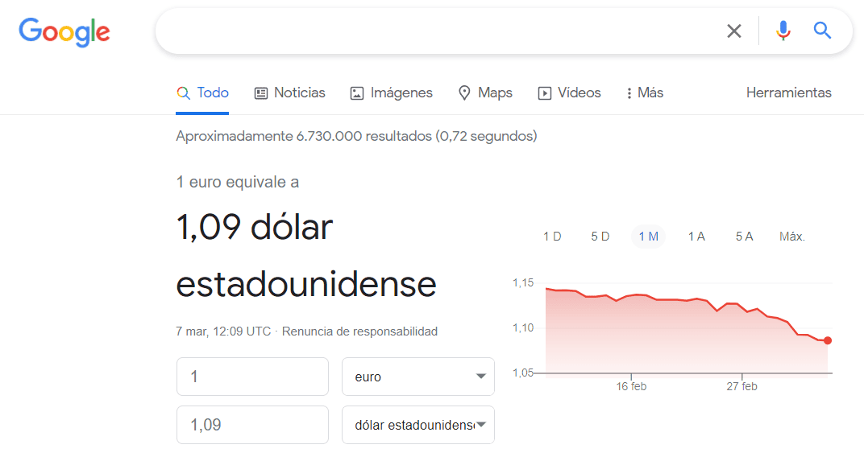Screen dimensions: 864x457
Task: Select the 1,15 axis value
Action: point(523,282)
